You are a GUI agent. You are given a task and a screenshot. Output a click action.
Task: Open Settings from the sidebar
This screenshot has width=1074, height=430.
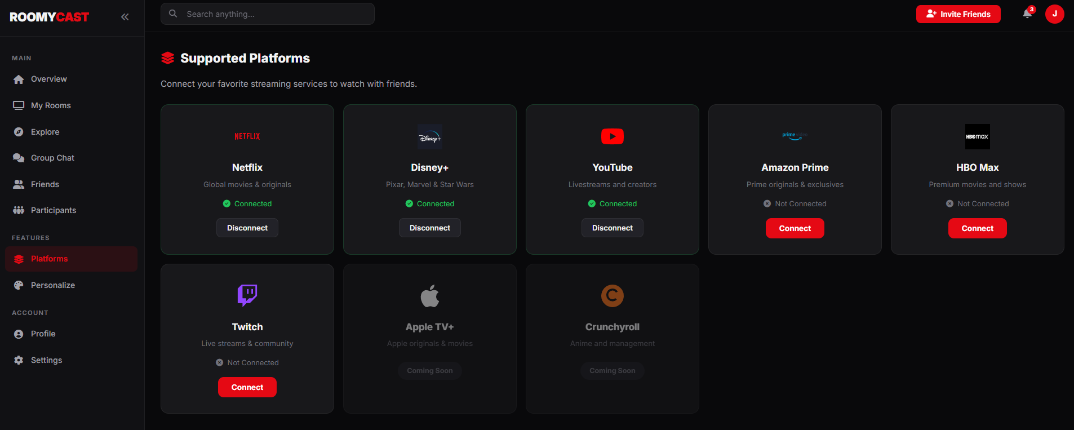pos(71,360)
